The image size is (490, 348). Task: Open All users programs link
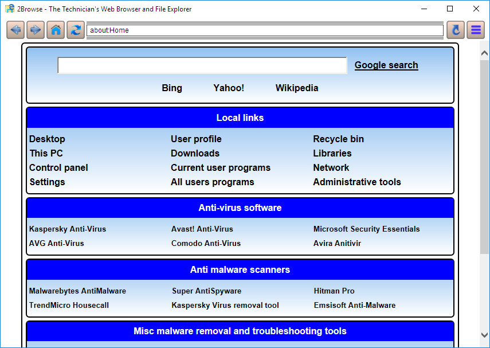(213, 182)
